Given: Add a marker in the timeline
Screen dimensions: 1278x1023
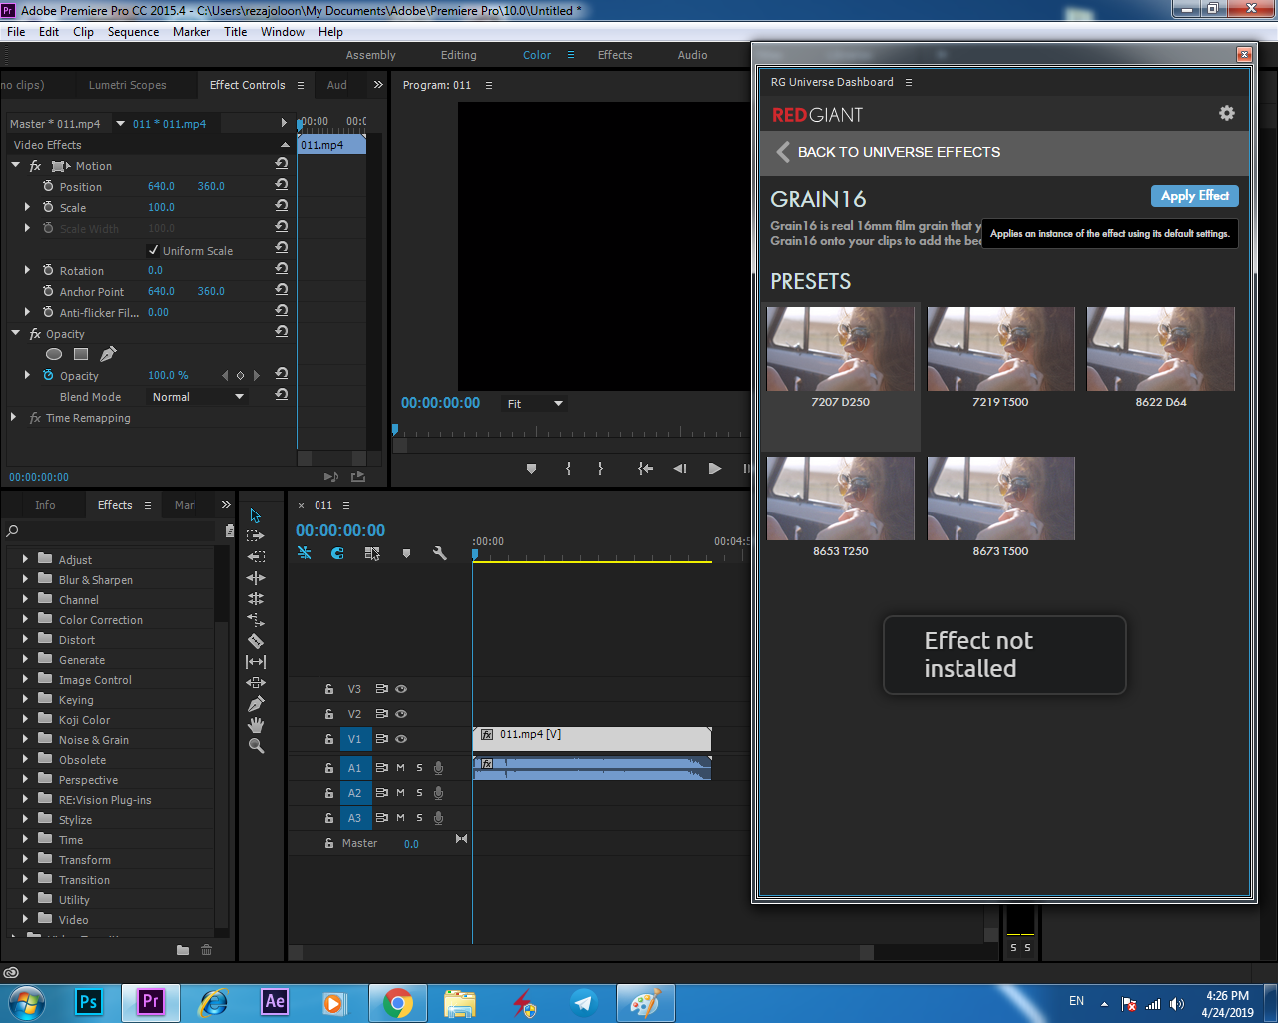Looking at the screenshot, I should tap(406, 553).
